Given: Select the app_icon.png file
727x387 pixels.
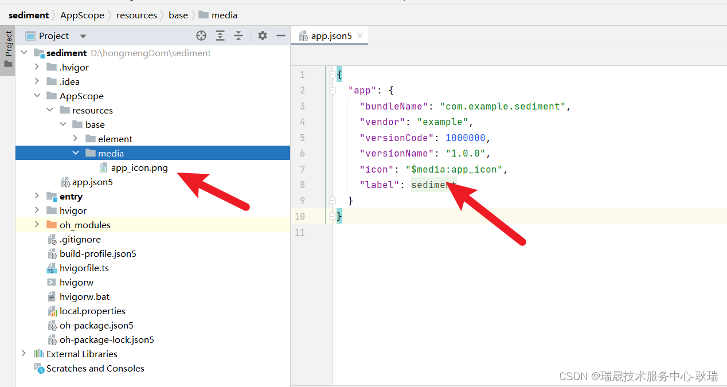Looking at the screenshot, I should tap(139, 168).
